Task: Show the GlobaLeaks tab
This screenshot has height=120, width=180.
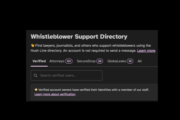Action: coord(120,61)
